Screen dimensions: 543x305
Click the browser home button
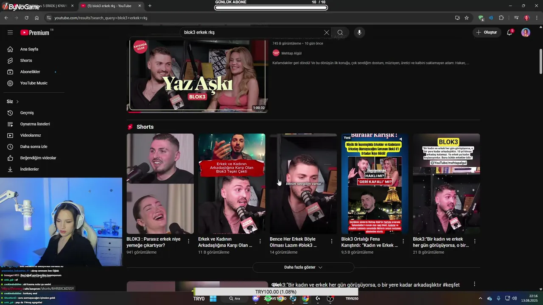[x=37, y=18]
